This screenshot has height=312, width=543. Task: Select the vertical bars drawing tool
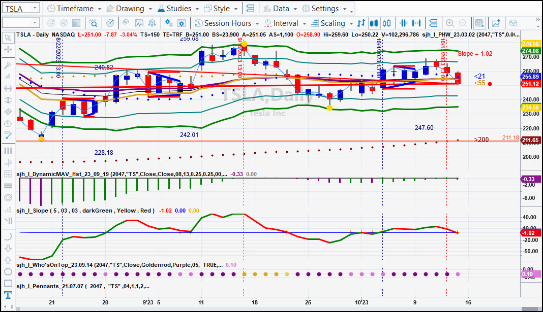[8, 151]
